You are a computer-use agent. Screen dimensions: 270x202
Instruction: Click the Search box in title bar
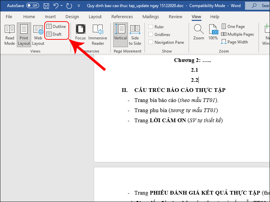tap(258, 6)
